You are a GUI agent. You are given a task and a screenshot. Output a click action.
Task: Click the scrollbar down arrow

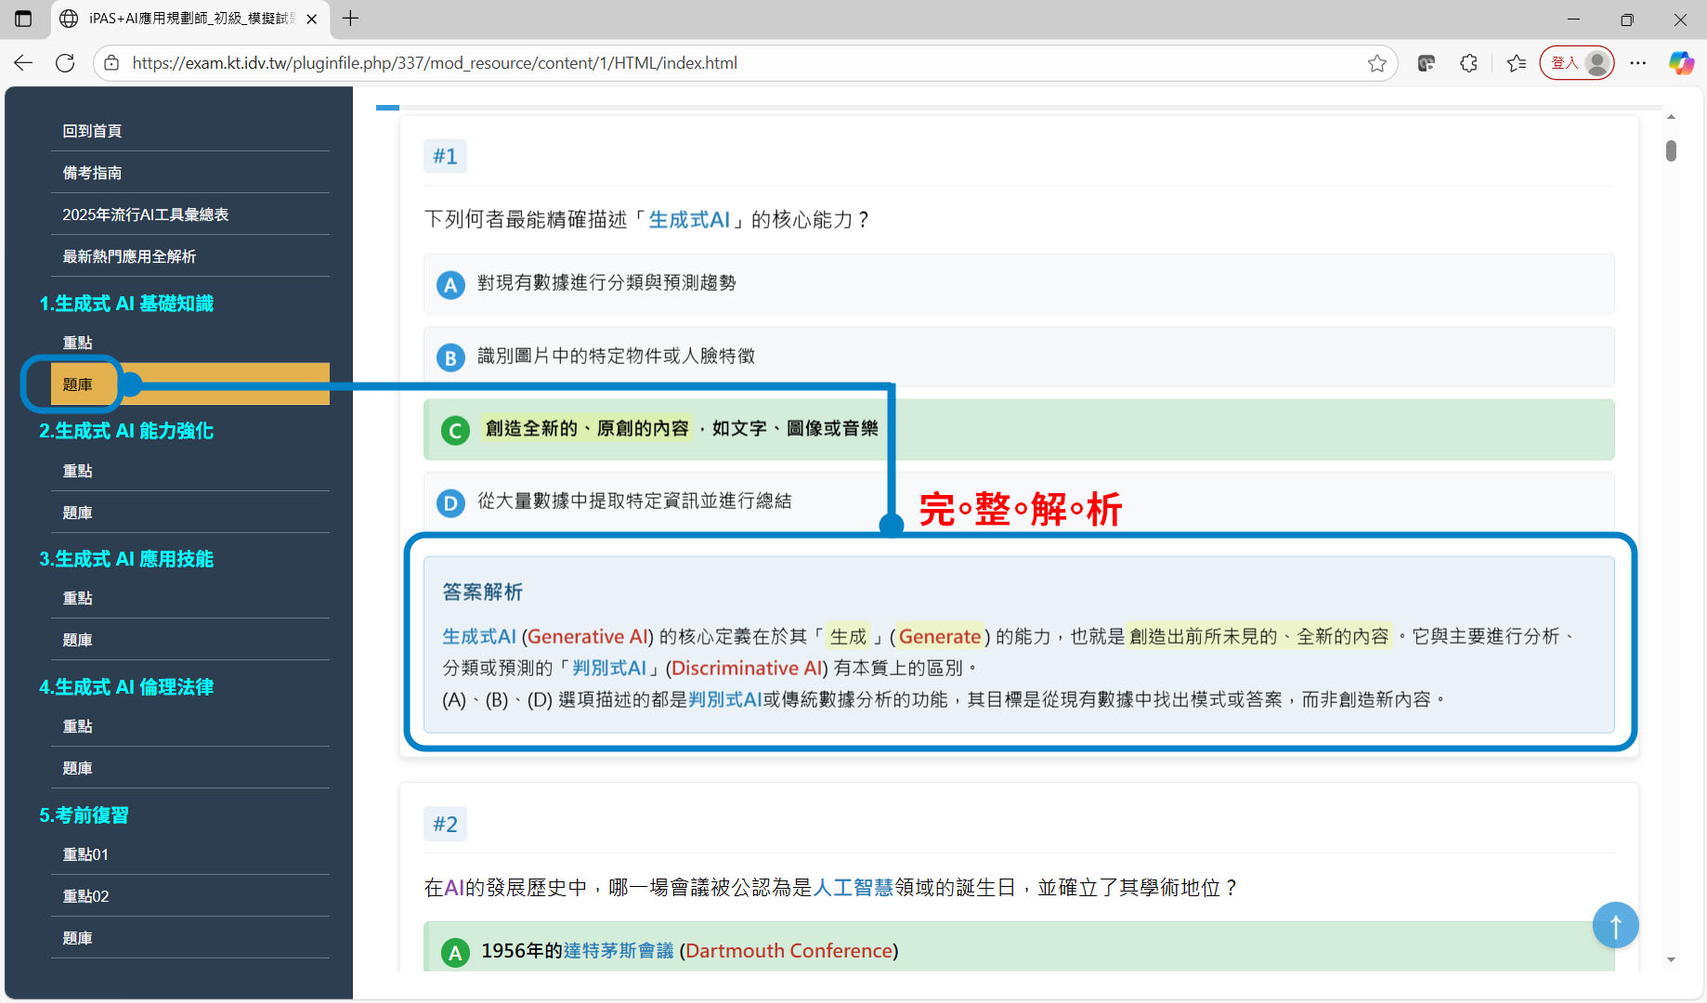pyautogui.click(x=1671, y=960)
